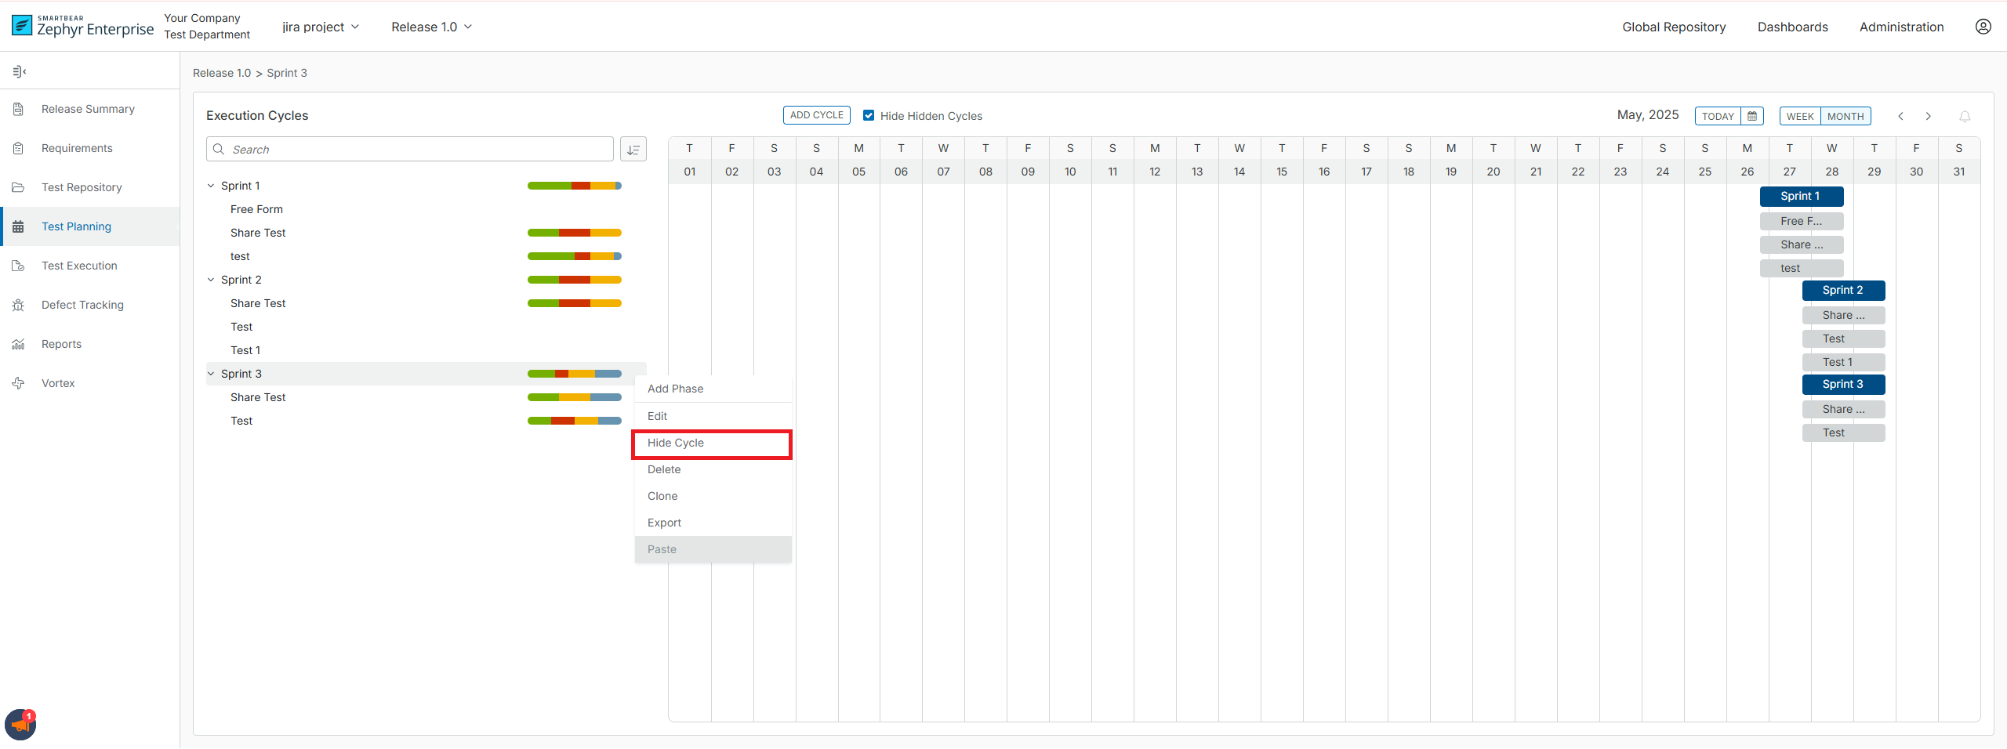Collapse the left navigation sidebar
The width and height of the screenshot is (2007, 749).
coord(20,71)
